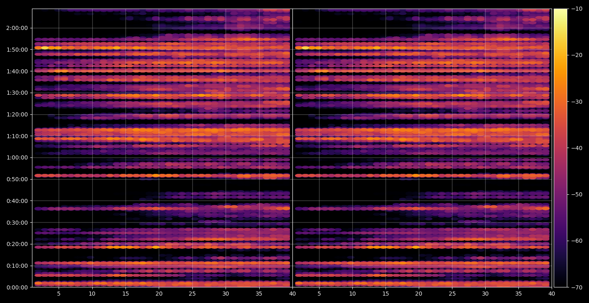Click the 1:30:00 time axis label
Image resolution: width=589 pixels, height=303 pixels.
point(17,93)
